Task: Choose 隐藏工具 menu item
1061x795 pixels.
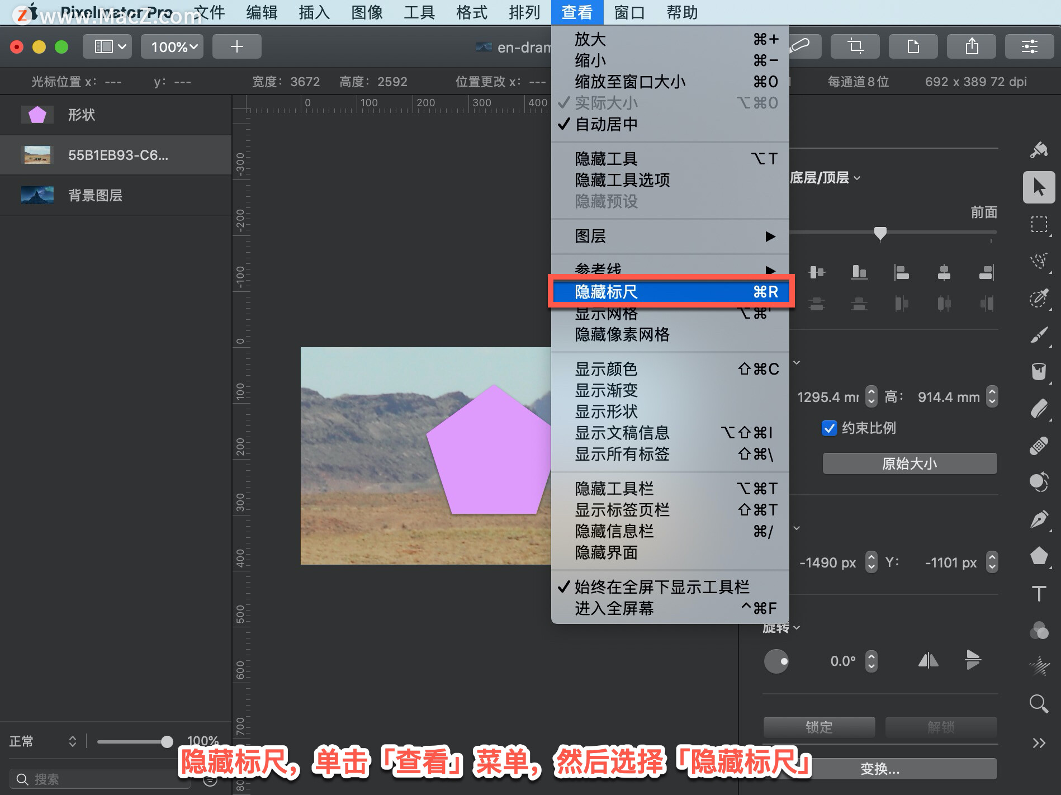Action: 670,159
